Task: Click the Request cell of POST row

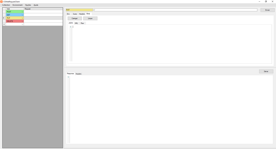Action: click(x=43, y=12)
